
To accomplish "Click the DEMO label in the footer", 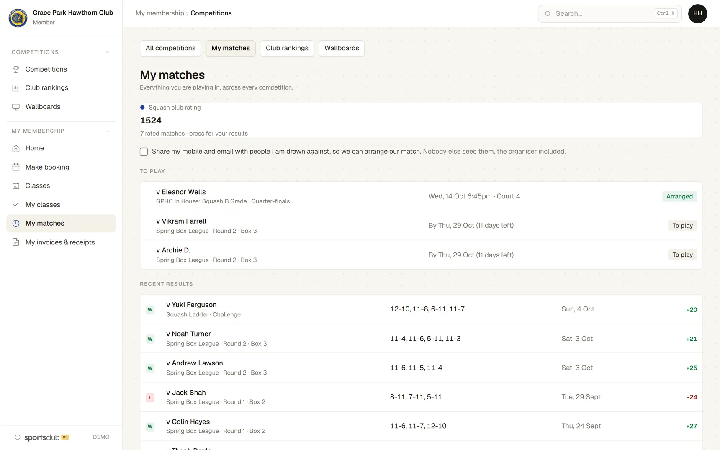I will click(x=101, y=437).
